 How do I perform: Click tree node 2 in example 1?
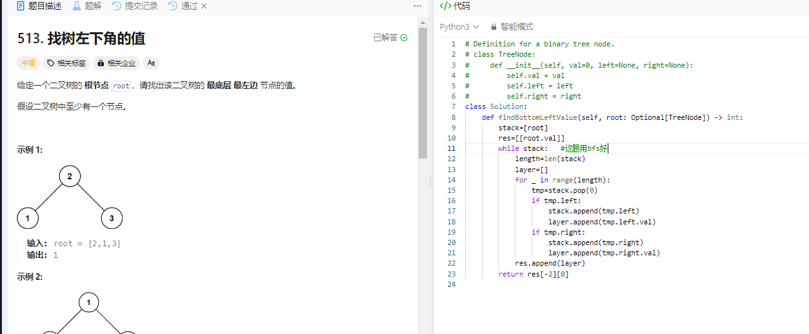70,176
